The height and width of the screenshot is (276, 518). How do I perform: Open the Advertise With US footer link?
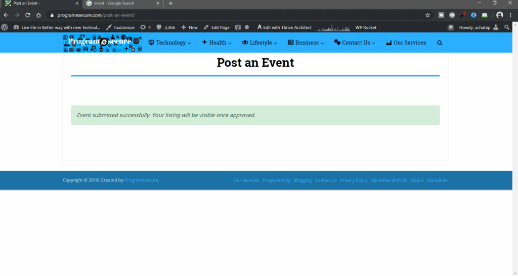tap(389, 180)
